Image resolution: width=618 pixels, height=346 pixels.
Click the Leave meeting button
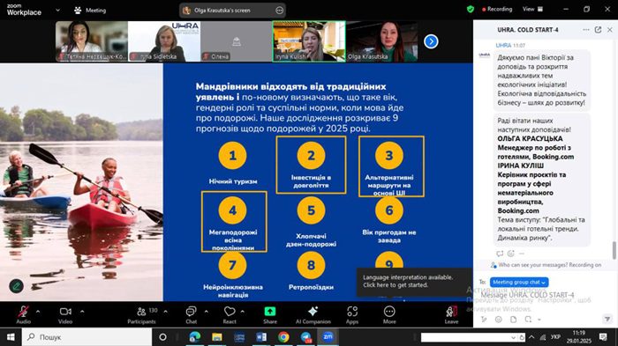click(451, 314)
